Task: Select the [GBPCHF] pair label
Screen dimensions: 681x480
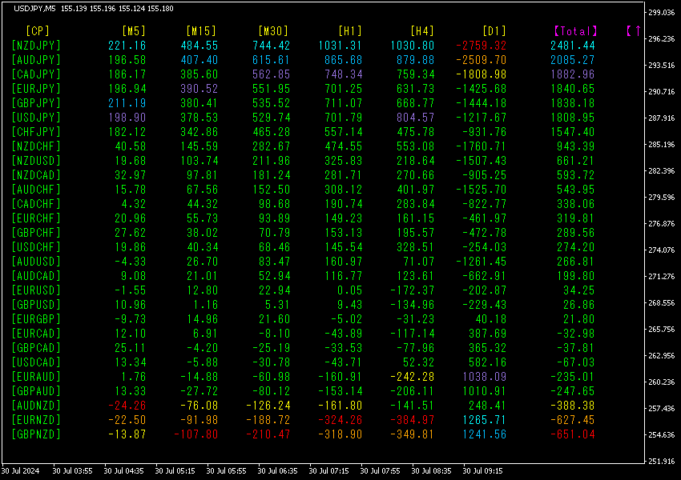Action: tap(36, 233)
